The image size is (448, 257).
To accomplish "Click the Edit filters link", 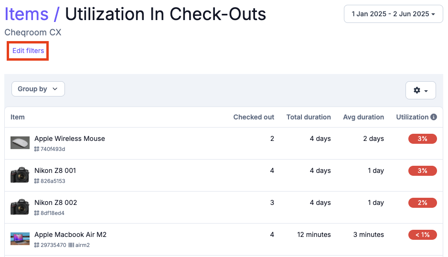I will point(28,51).
